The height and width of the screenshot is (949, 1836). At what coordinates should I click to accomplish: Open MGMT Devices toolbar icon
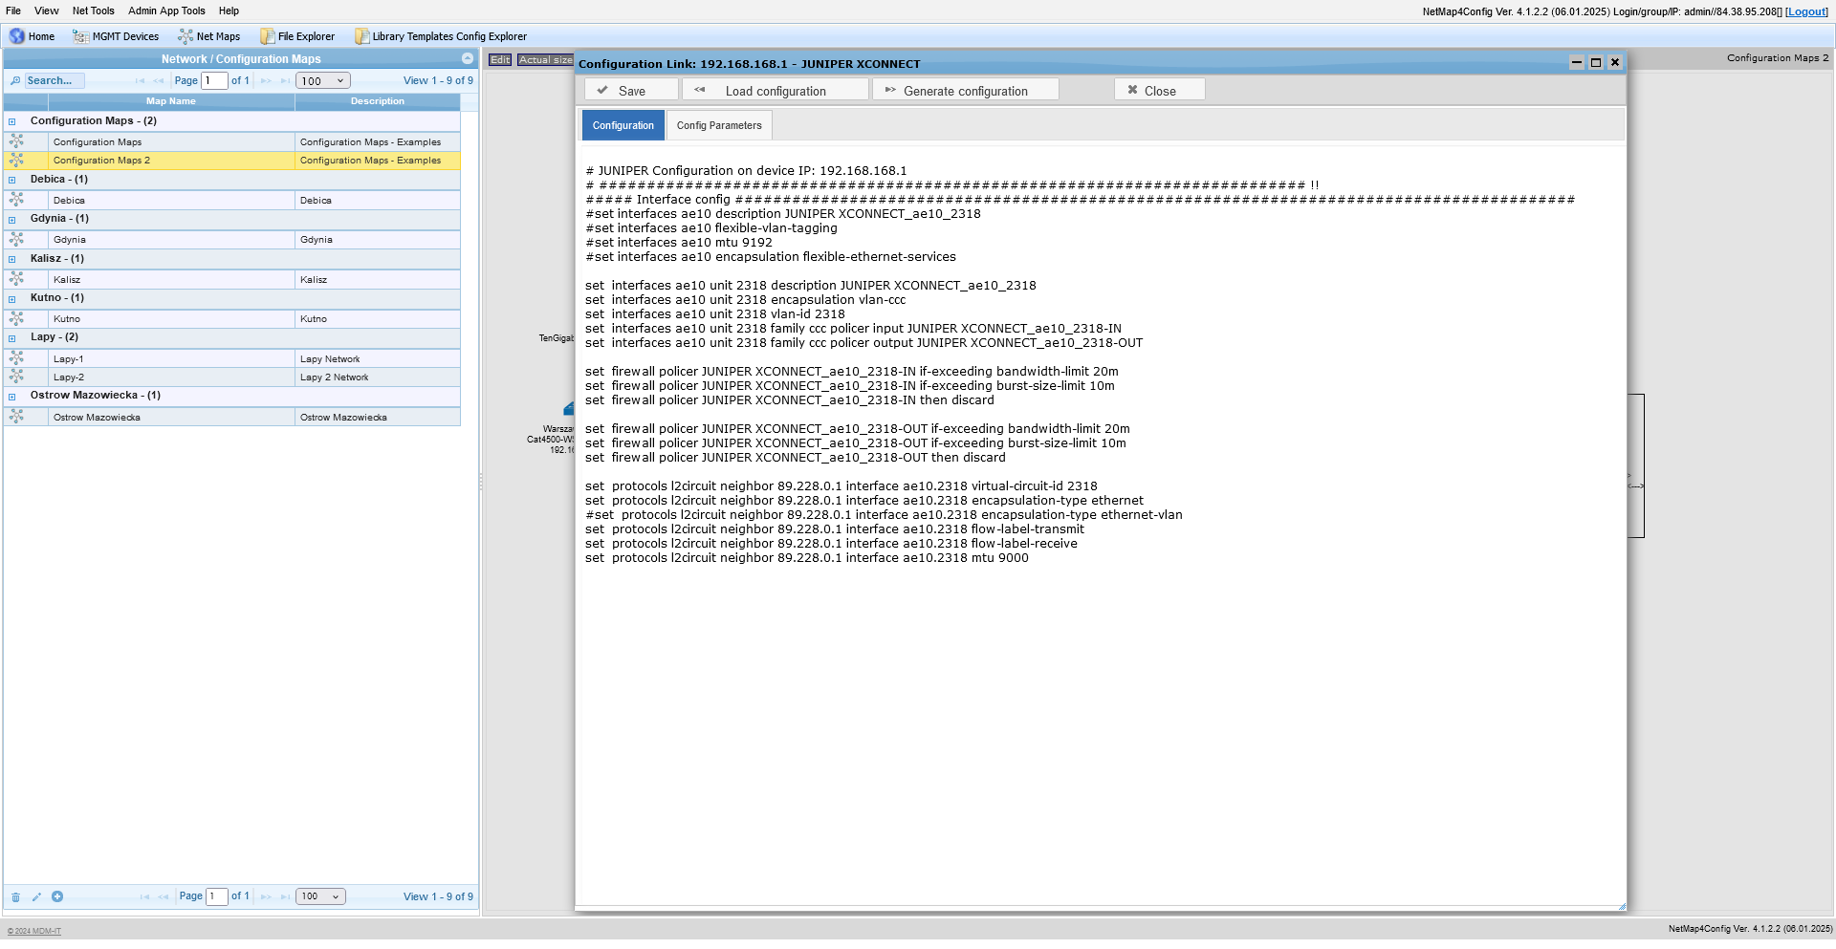(x=81, y=36)
